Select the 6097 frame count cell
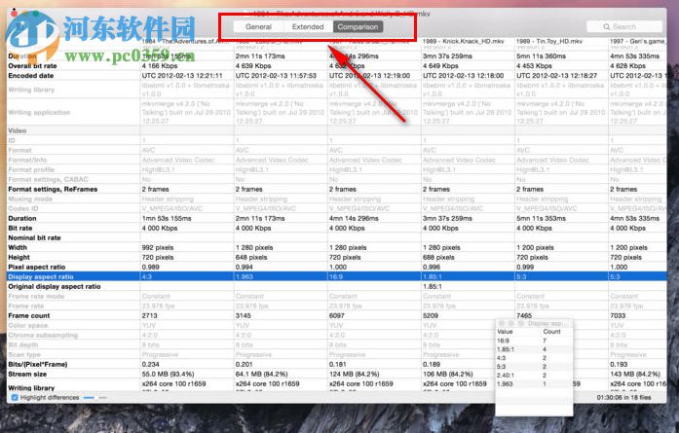The image size is (679, 433). pos(337,315)
